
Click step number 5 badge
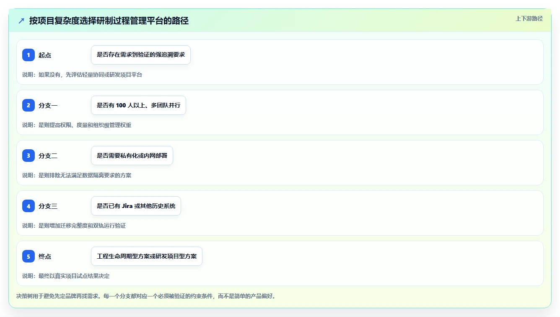click(29, 256)
